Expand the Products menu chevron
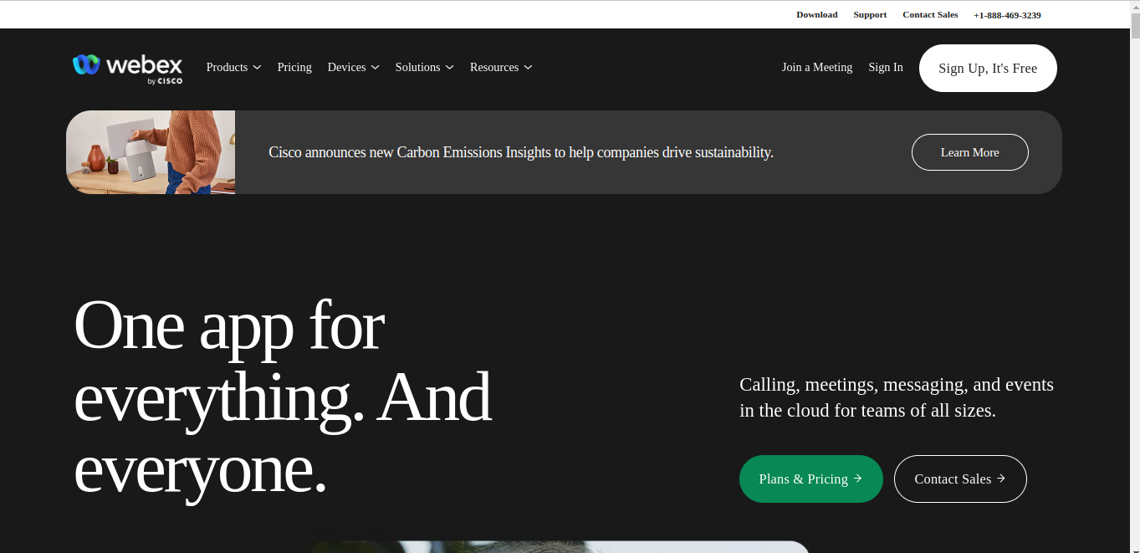 [x=257, y=68]
